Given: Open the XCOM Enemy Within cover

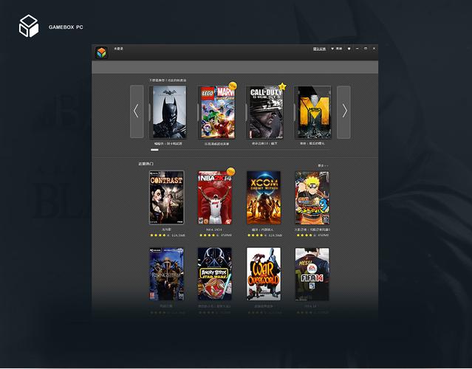Looking at the screenshot, I should tap(264, 198).
